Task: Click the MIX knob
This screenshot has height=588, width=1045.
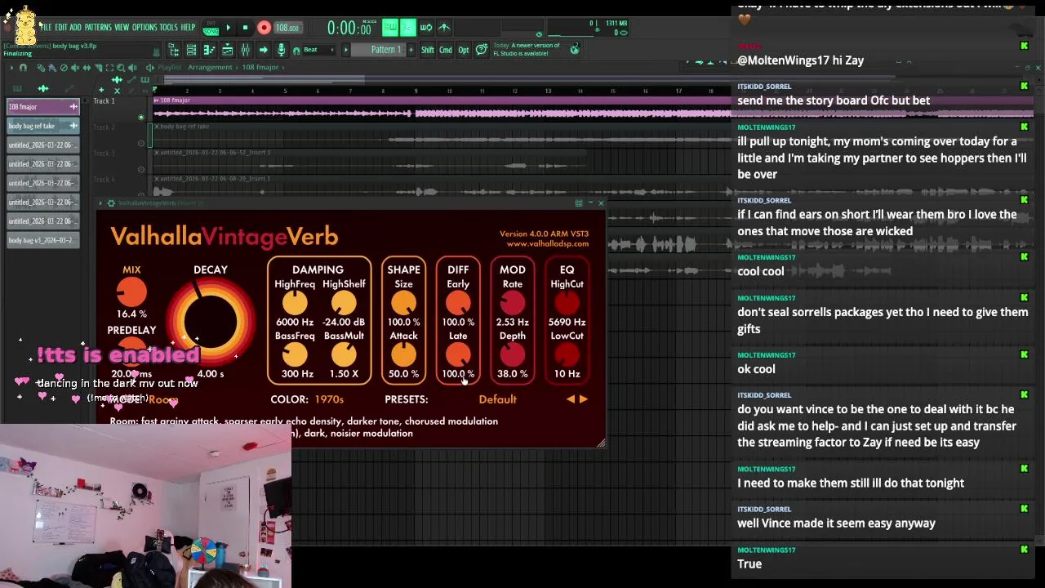Action: point(131,292)
